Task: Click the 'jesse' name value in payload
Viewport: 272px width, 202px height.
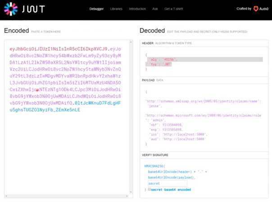Action: coord(155,106)
